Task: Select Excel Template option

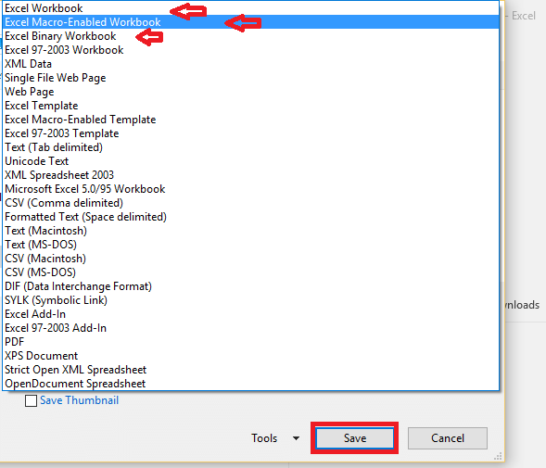Action: pos(250,106)
